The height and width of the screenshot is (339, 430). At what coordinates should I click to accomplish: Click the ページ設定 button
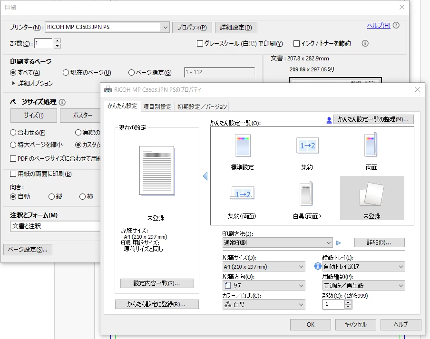coord(28,250)
